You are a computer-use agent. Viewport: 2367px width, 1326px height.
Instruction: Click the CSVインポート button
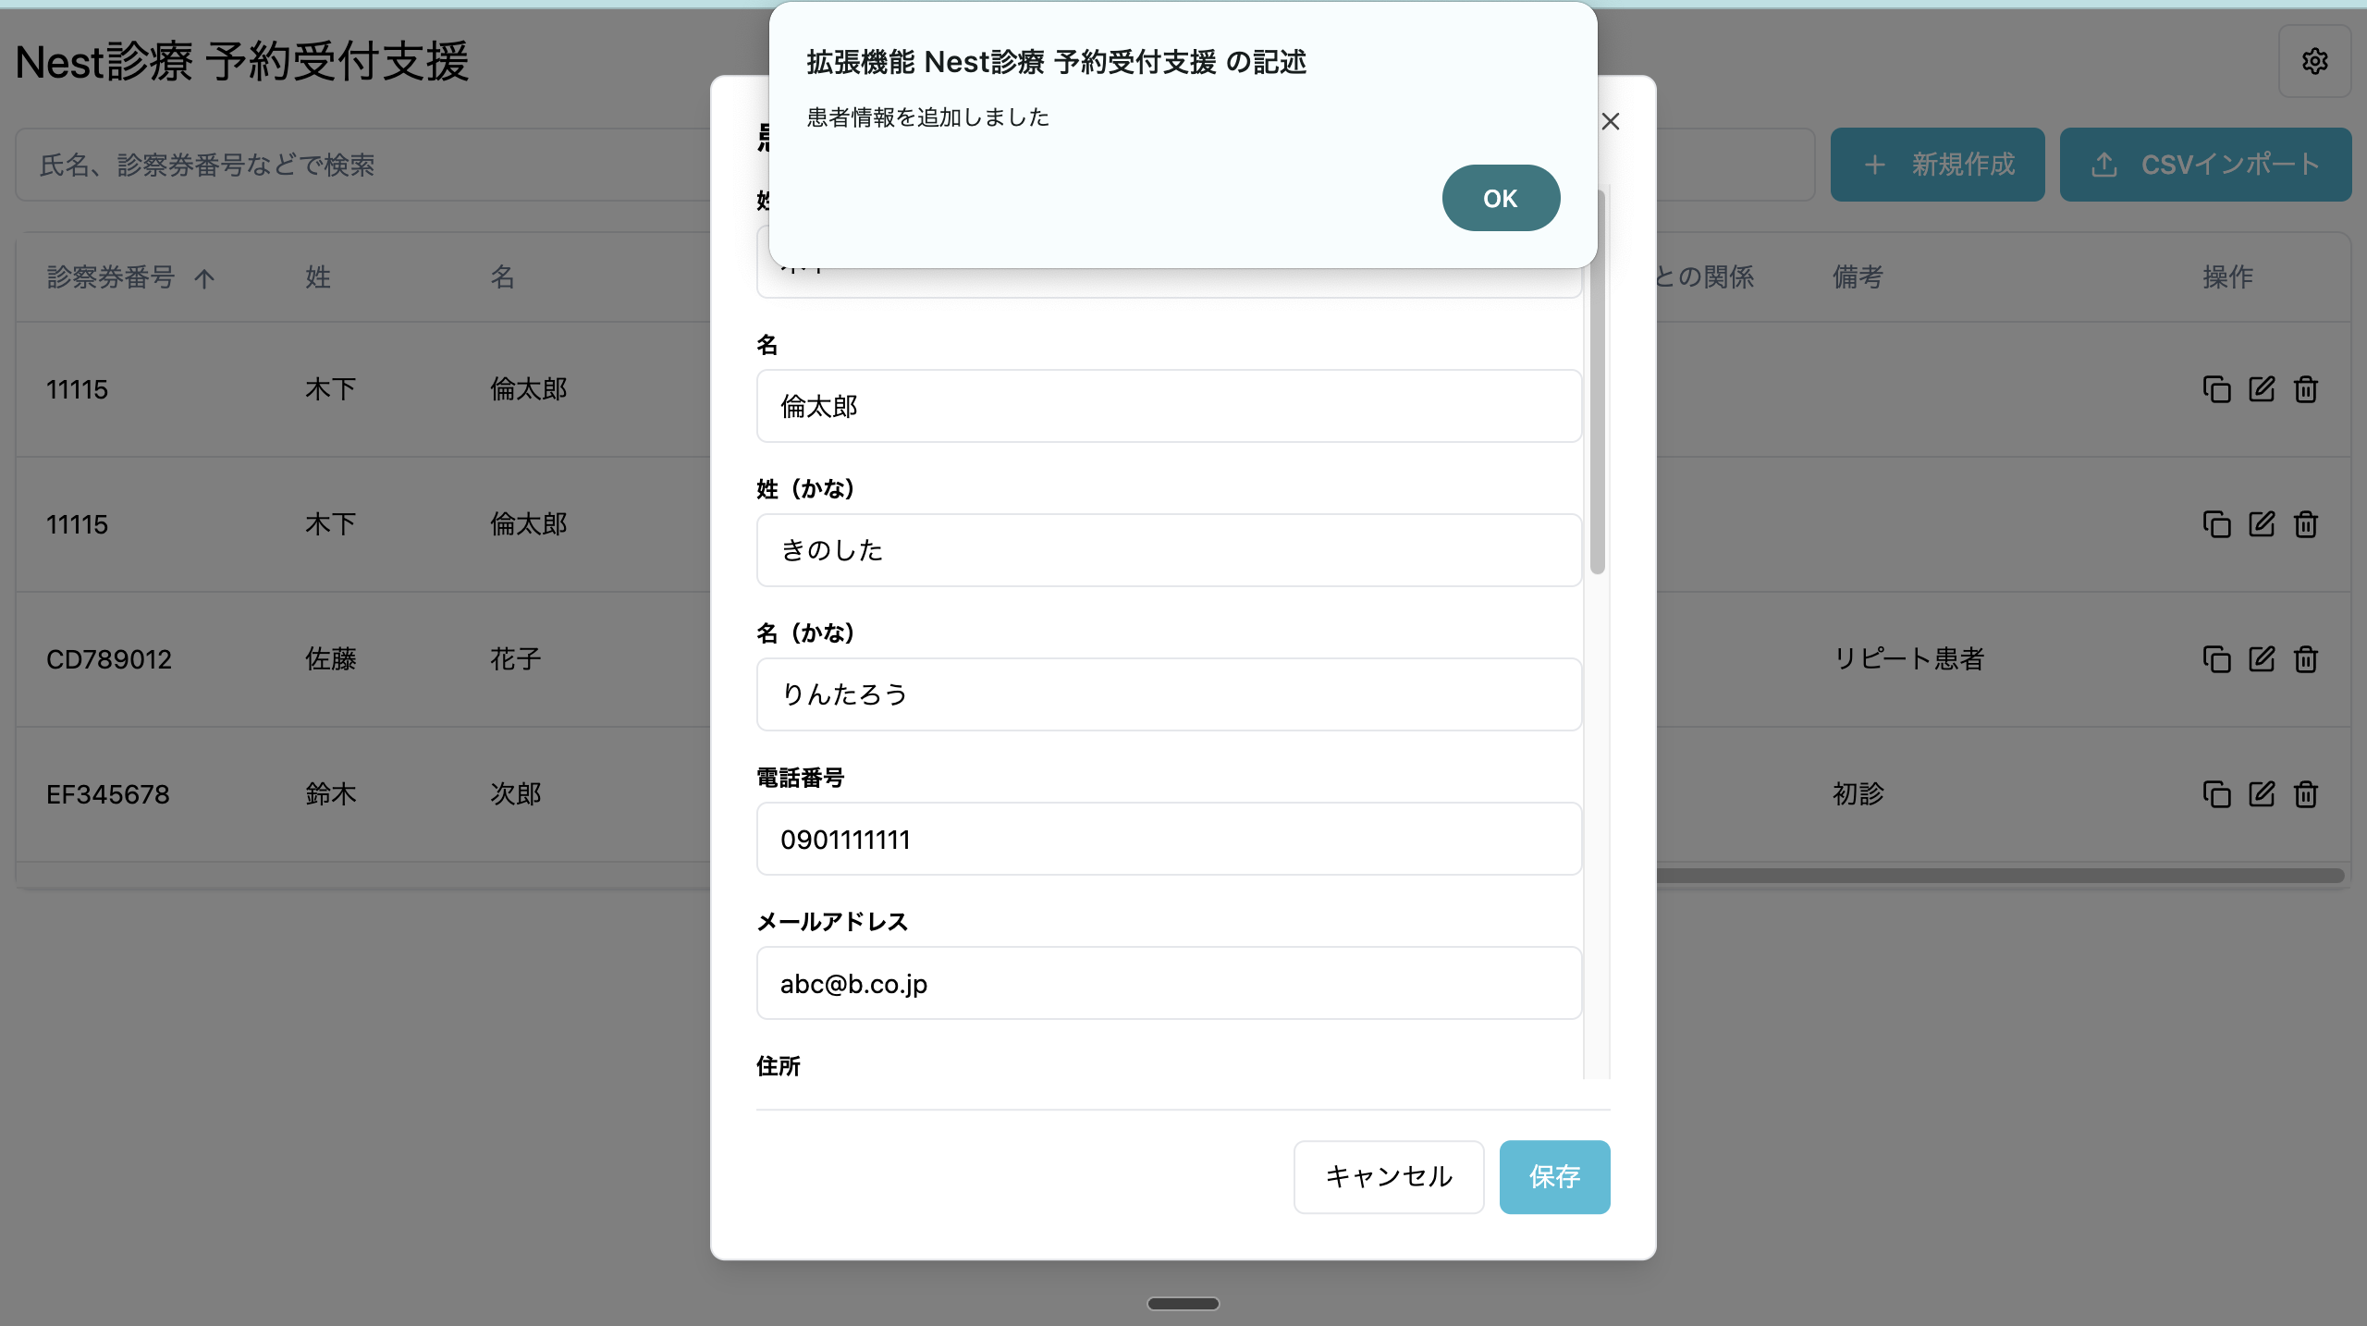(2204, 165)
